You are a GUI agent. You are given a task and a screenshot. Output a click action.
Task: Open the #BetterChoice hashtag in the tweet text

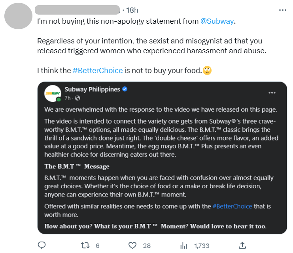98,71
